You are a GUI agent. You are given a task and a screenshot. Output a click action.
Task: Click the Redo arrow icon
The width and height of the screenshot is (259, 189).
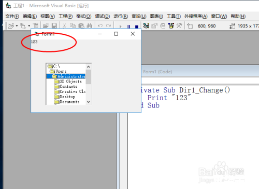109,26
